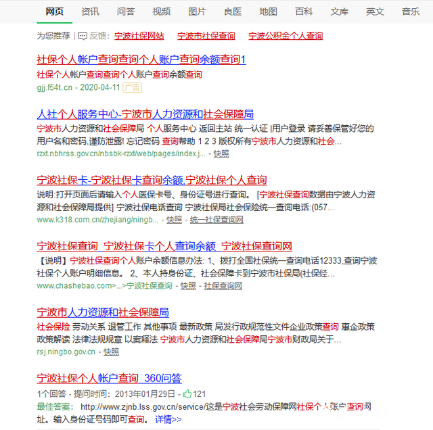Open 快照 for rsj.ningbo.gov.cn result
This screenshot has width=433, height=430.
(111, 352)
